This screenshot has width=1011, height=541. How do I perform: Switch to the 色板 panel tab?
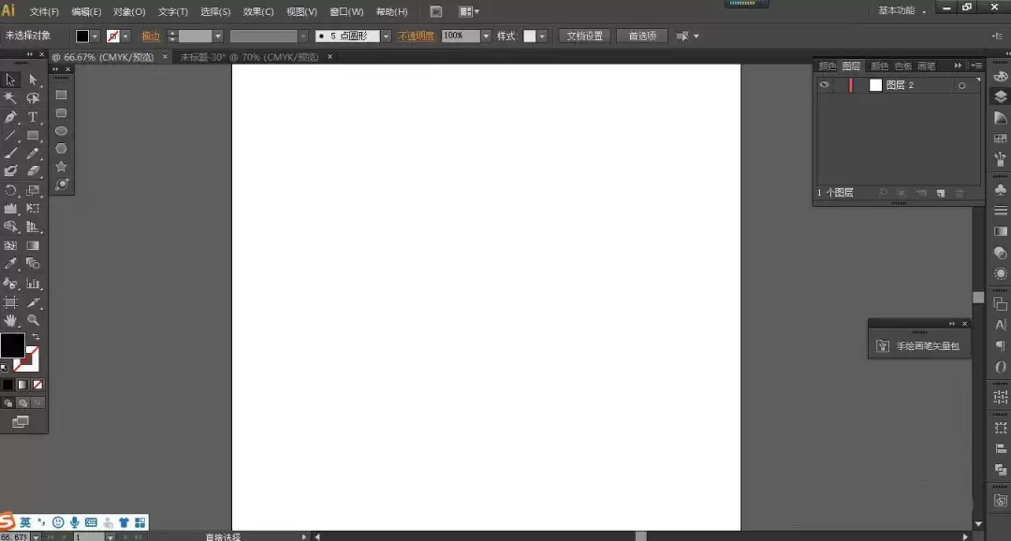coord(903,66)
